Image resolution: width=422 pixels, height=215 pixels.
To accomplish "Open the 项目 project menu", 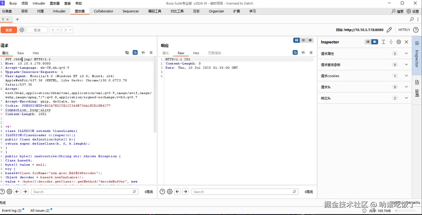I will click(25, 3).
